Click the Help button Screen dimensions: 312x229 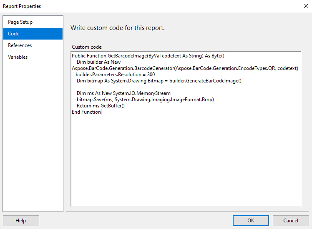[x=21, y=221]
